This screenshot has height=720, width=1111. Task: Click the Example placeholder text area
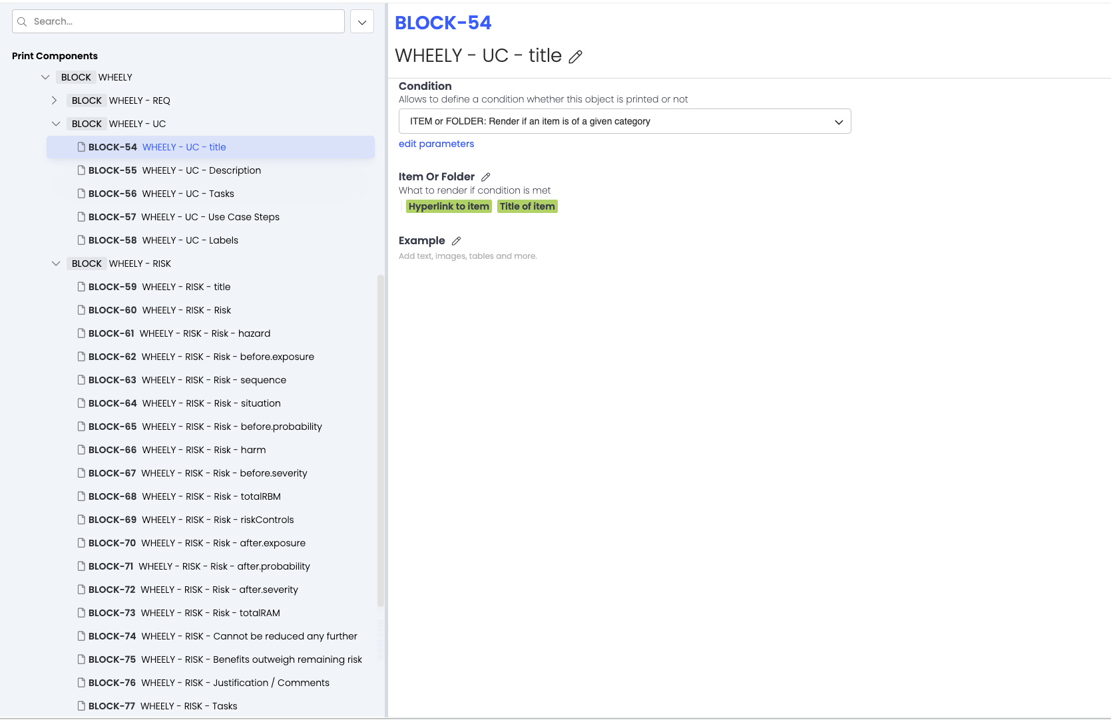467,256
